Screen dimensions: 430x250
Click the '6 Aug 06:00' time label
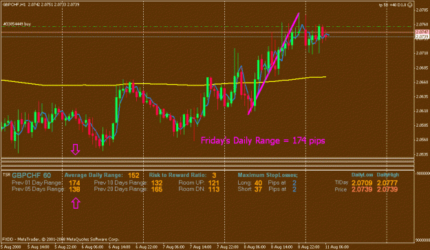pos(92,247)
